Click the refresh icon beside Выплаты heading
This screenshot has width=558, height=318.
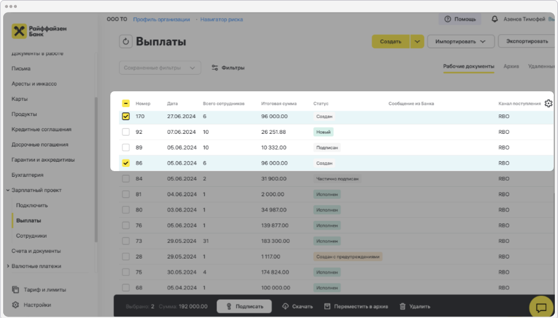click(126, 42)
